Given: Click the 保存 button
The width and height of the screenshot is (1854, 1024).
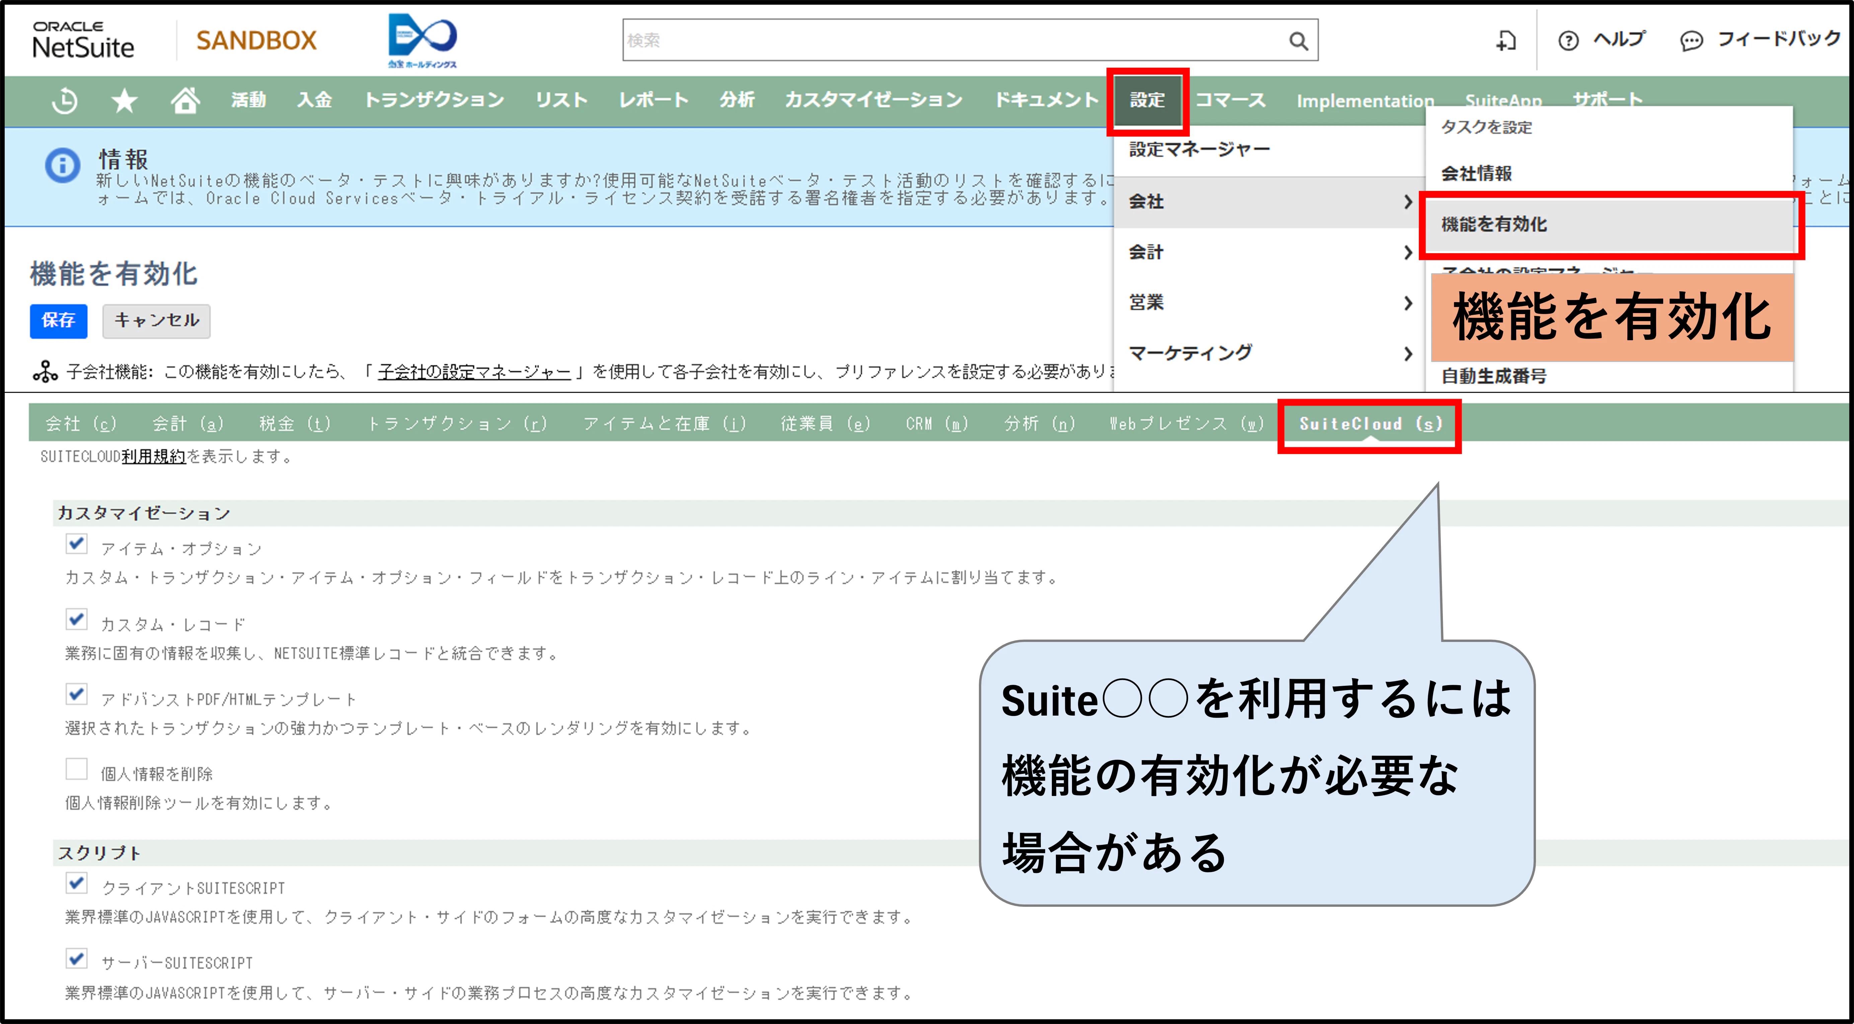Looking at the screenshot, I should point(58,320).
